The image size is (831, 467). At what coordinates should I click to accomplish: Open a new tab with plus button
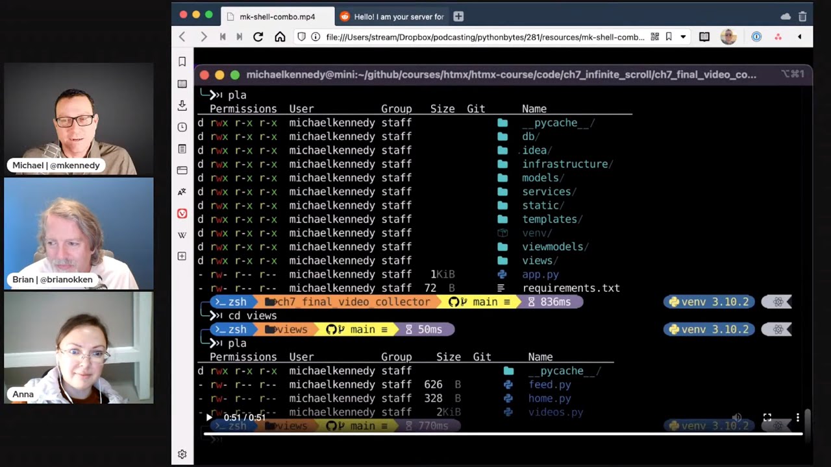click(x=458, y=17)
